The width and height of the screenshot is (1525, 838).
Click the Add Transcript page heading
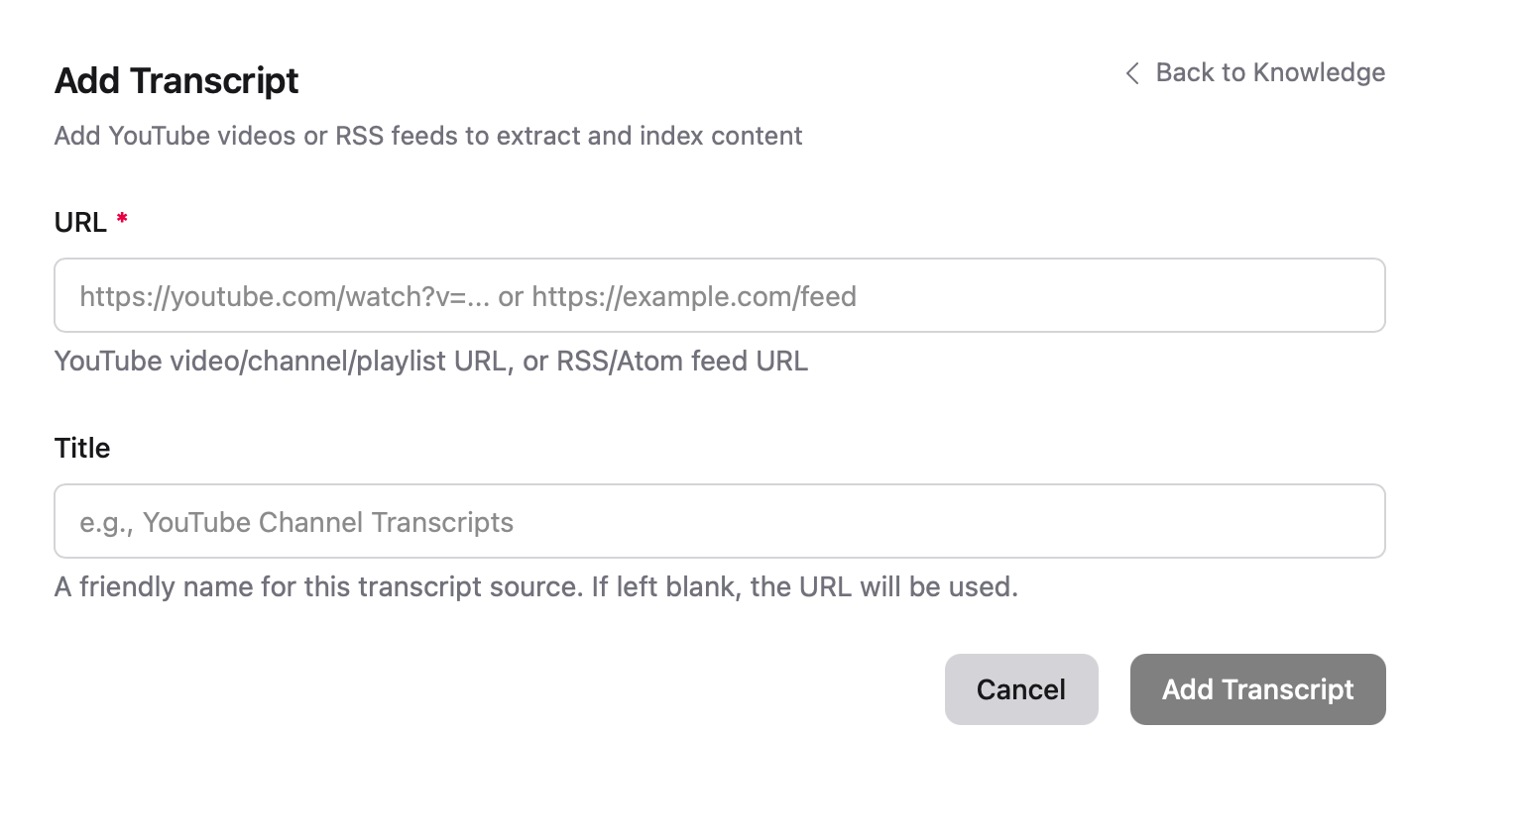[176, 80]
